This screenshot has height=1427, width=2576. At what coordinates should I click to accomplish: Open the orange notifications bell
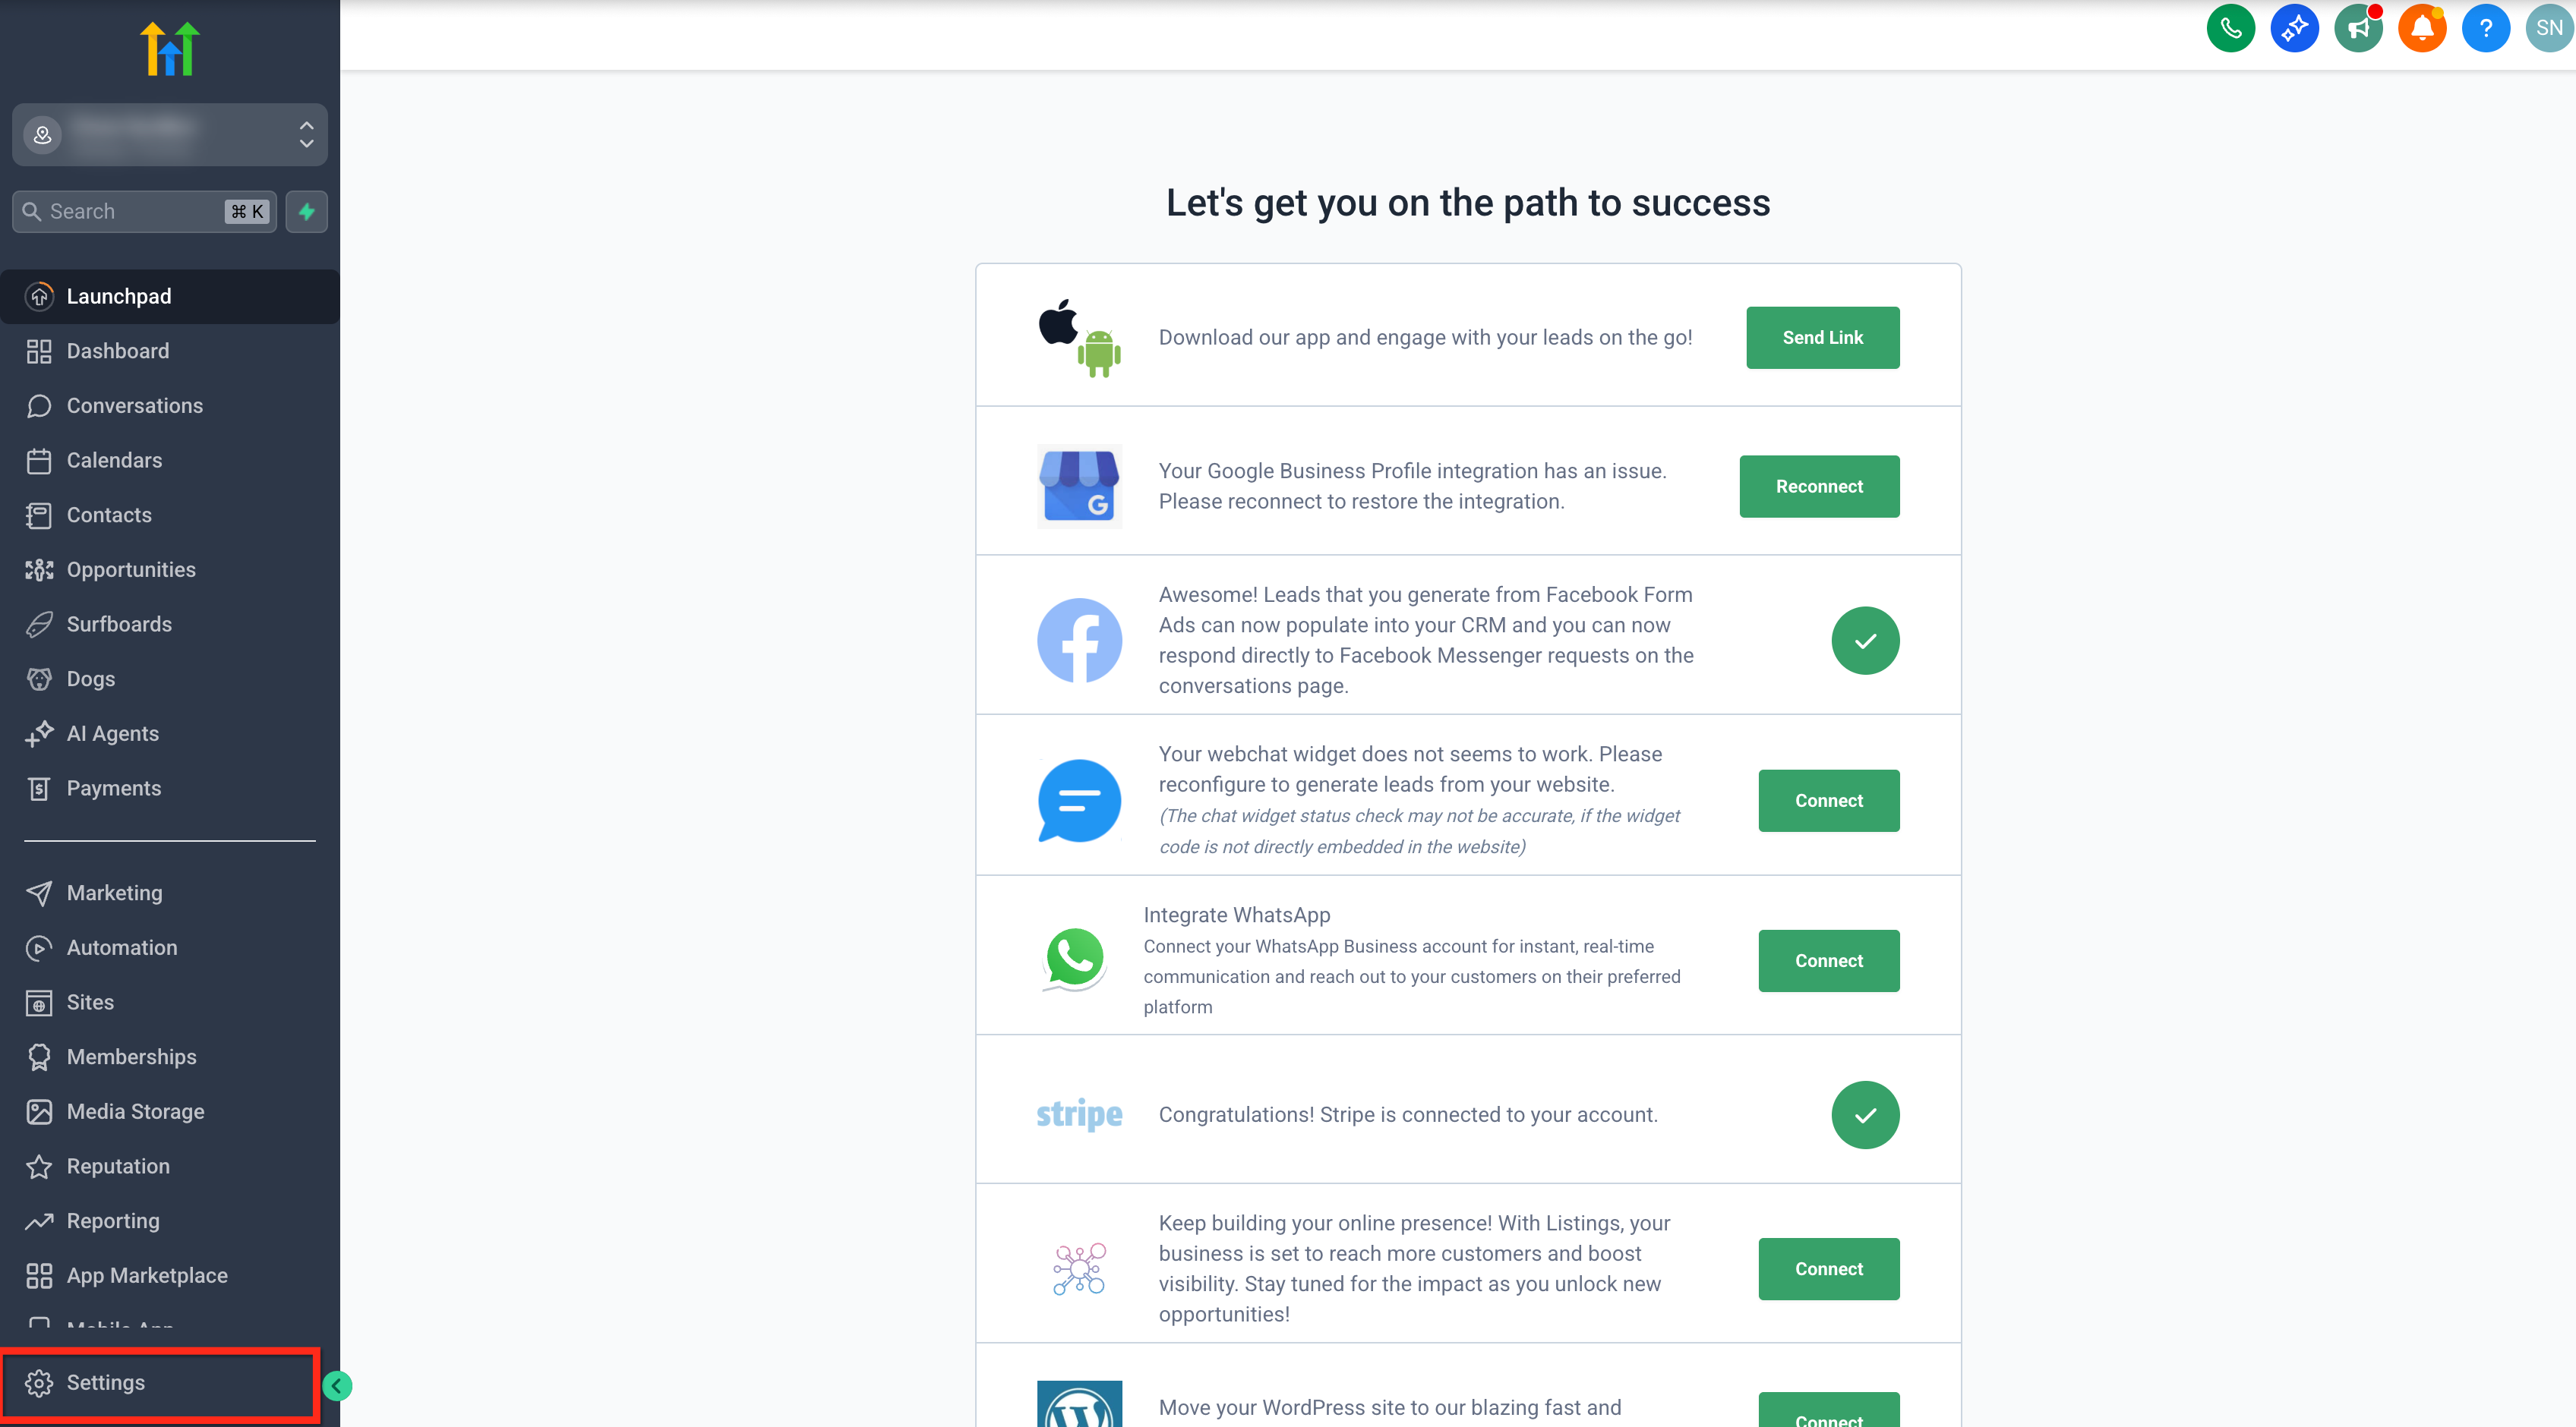point(2422,28)
